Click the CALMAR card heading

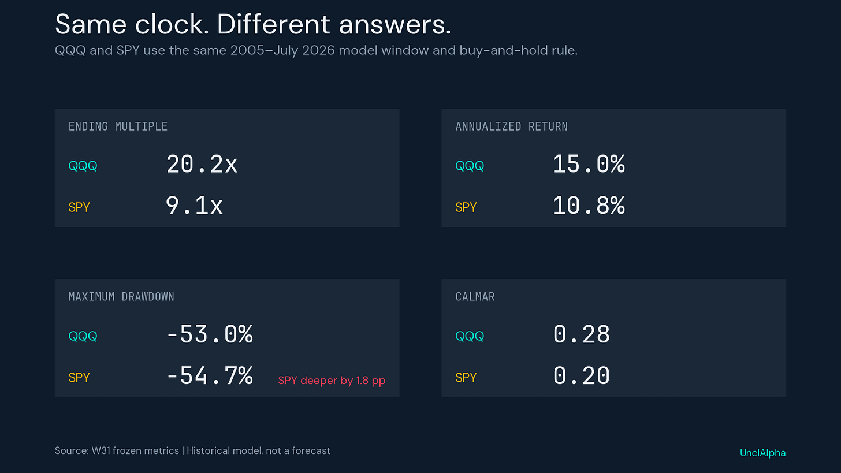click(x=475, y=297)
